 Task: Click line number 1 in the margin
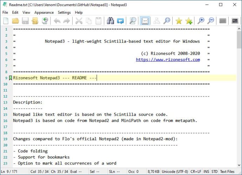6,29
